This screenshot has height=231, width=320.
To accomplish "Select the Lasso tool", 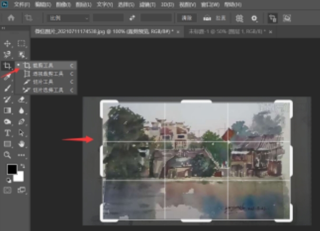I will 7,54.
